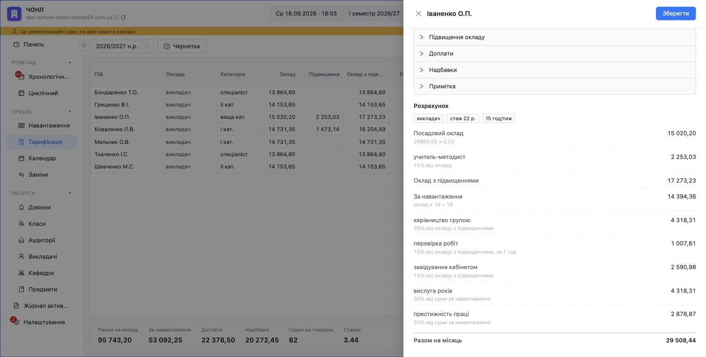
Task: Open Аудиторії section
Action: click(42, 240)
